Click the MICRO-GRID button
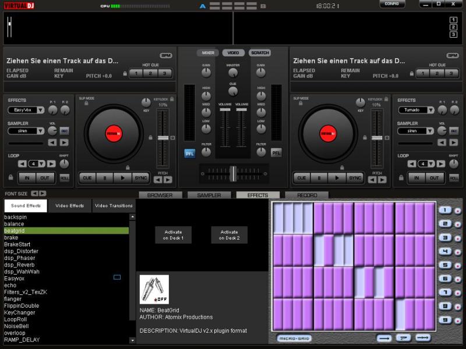Viewport: 466px width, 349px height. tap(294, 338)
